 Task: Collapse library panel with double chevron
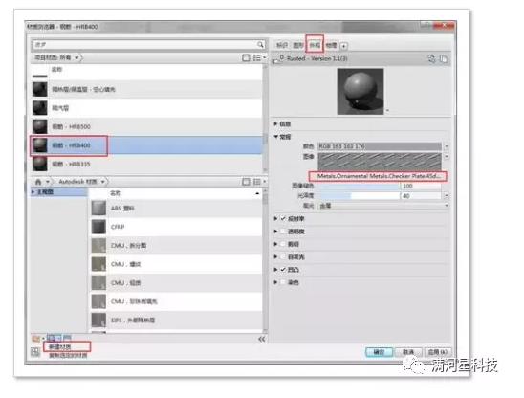click(x=262, y=339)
